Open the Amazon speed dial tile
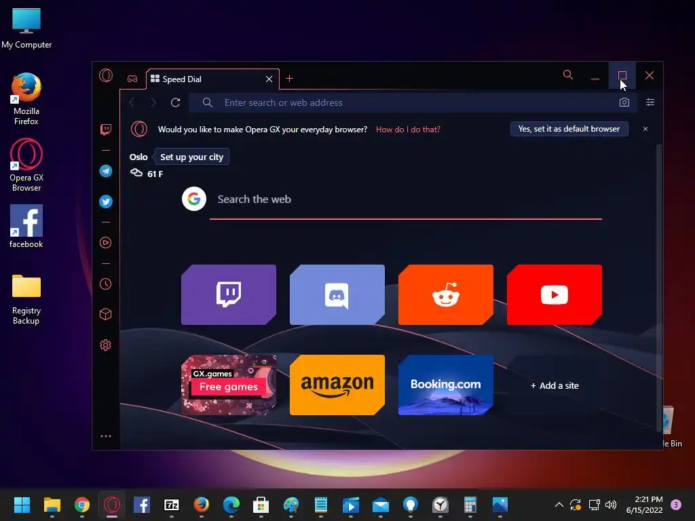Image resolution: width=695 pixels, height=521 pixels. 337,385
